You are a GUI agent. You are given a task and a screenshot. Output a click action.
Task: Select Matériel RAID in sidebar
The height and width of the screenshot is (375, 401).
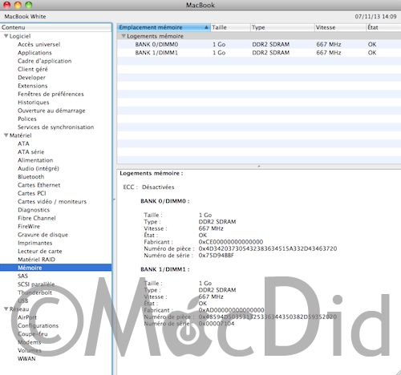click(36, 260)
